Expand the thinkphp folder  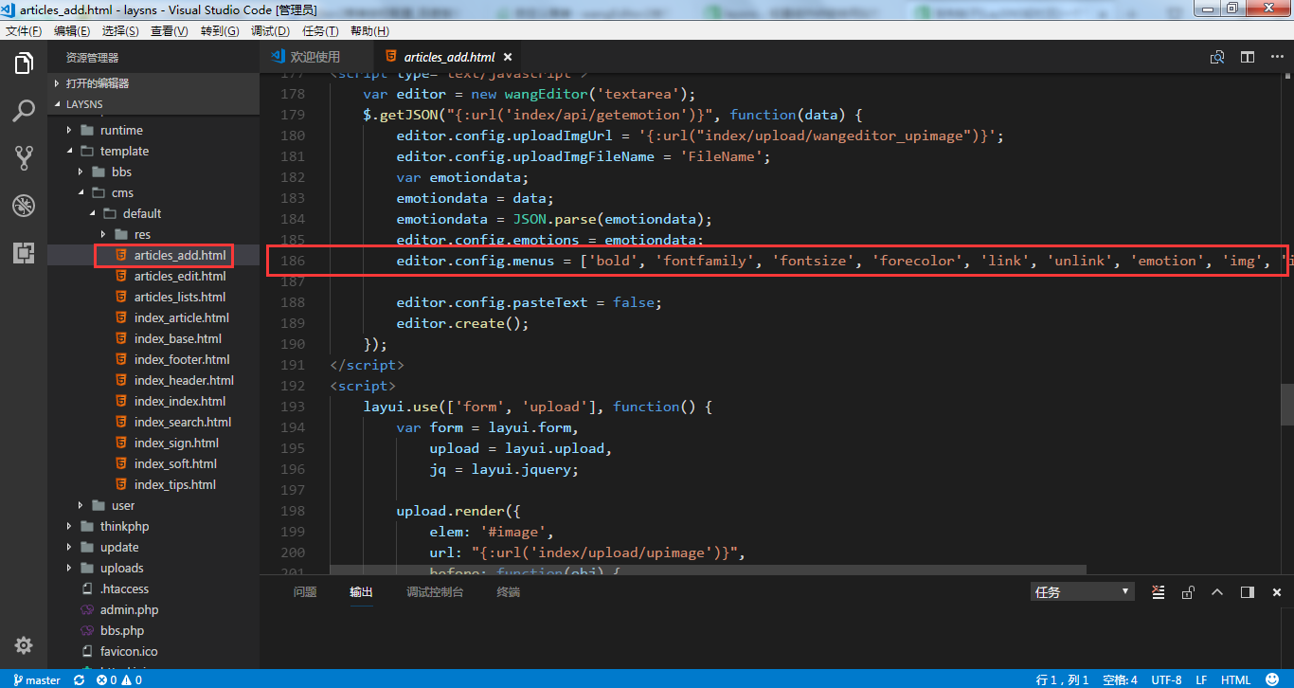tap(124, 527)
